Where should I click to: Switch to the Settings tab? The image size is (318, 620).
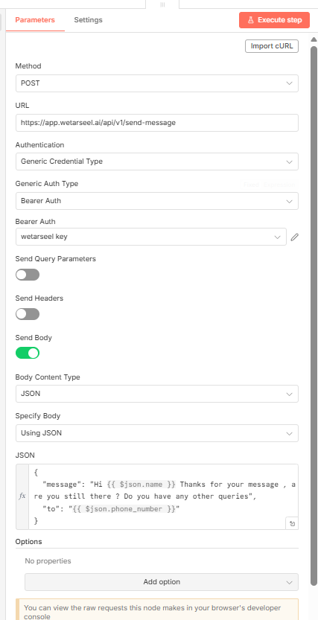88,20
